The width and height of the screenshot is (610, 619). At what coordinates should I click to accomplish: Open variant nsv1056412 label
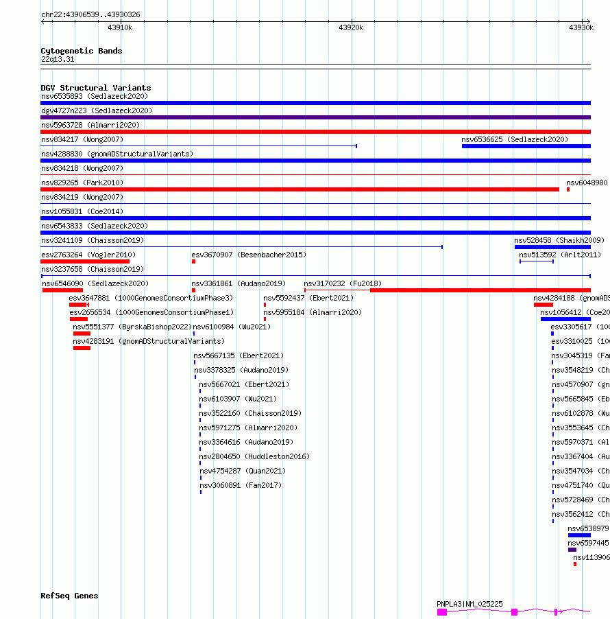coord(561,313)
